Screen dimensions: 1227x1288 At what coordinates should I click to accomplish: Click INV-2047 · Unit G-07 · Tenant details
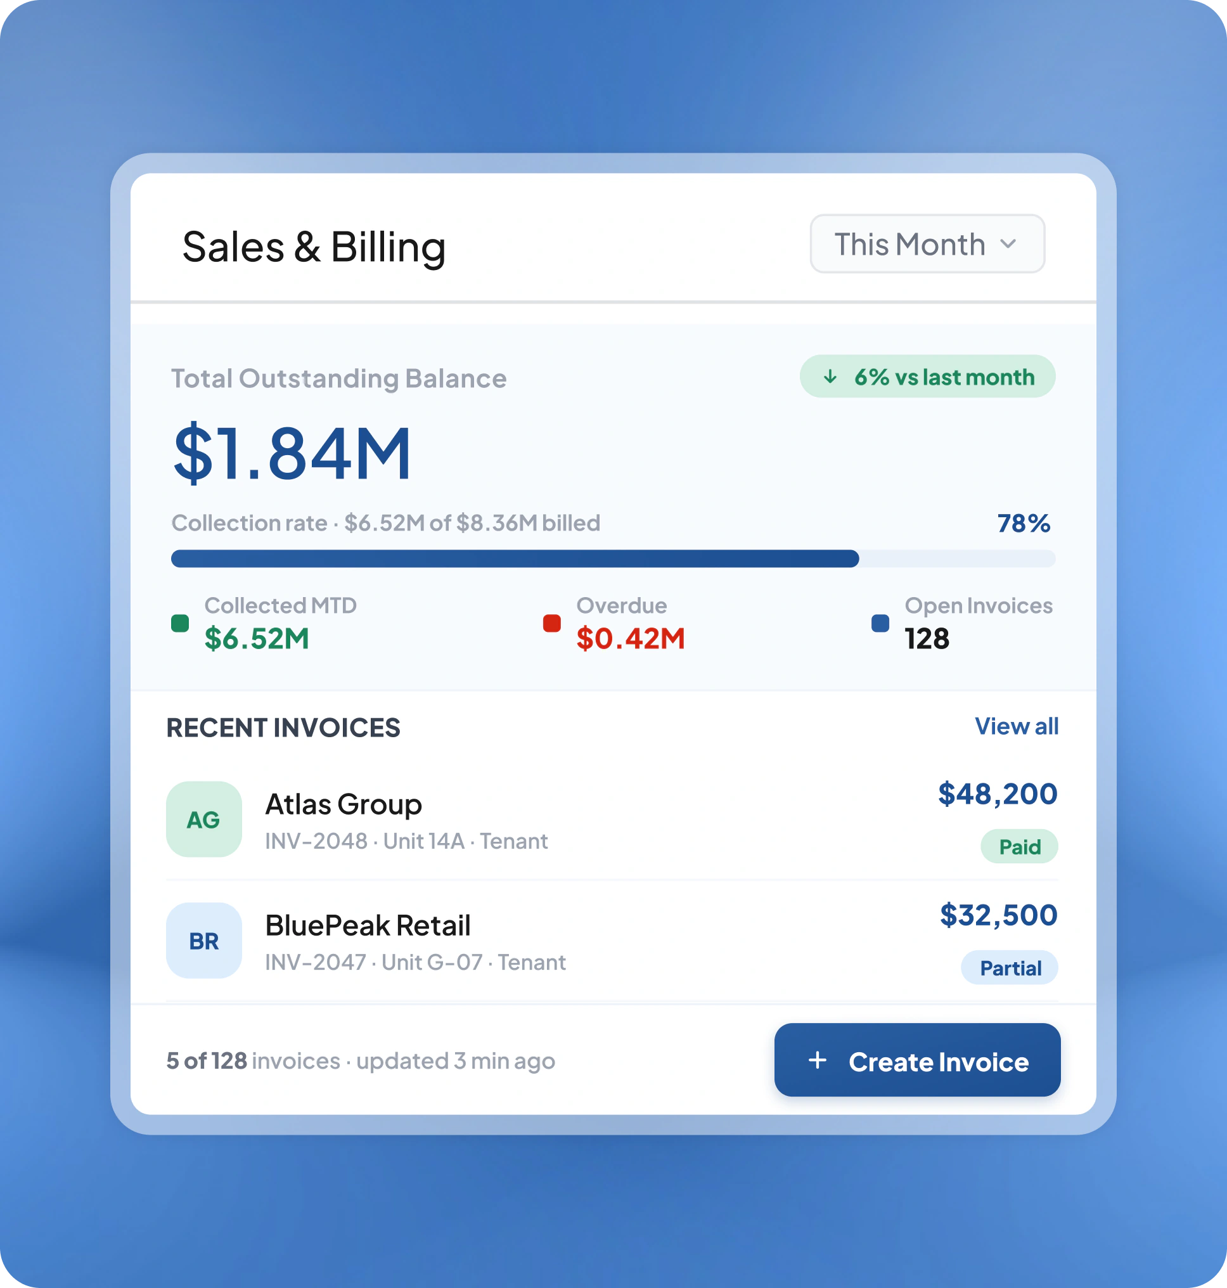click(415, 962)
